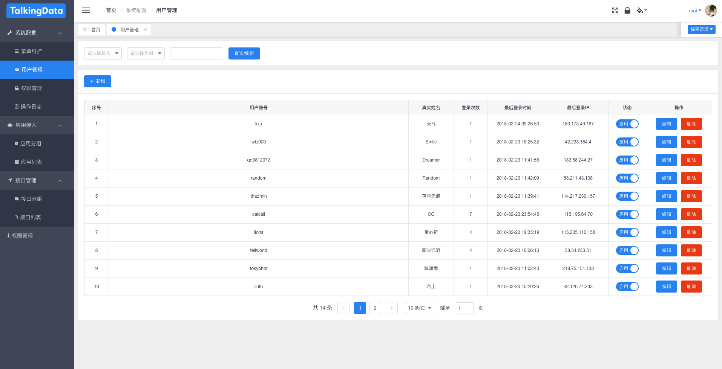Viewport: 722px width, 369px height.
Task: Click the thermometer icon beside bottom 权限管理
Action: pos(9,236)
